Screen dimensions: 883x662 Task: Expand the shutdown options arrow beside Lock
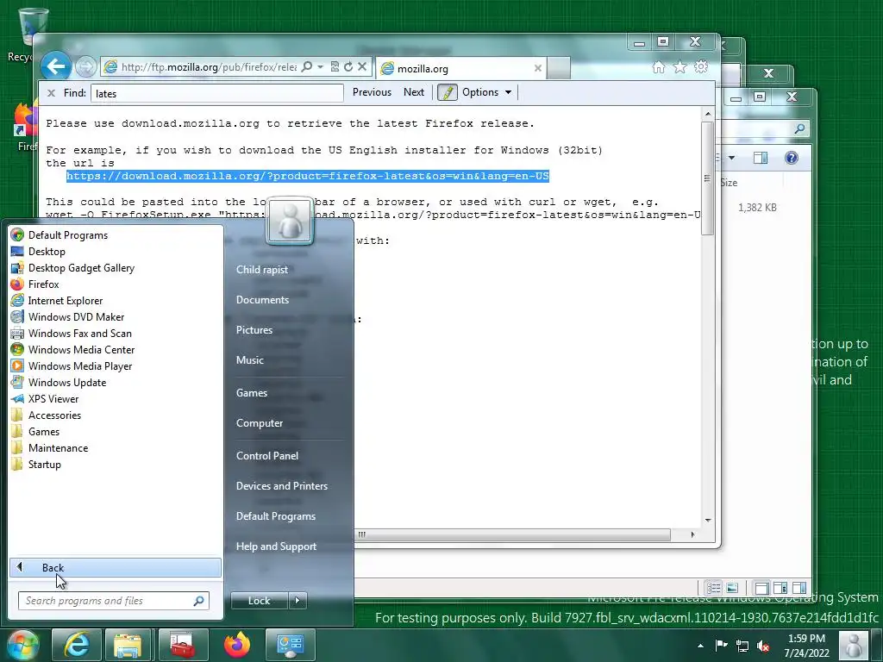tap(297, 601)
